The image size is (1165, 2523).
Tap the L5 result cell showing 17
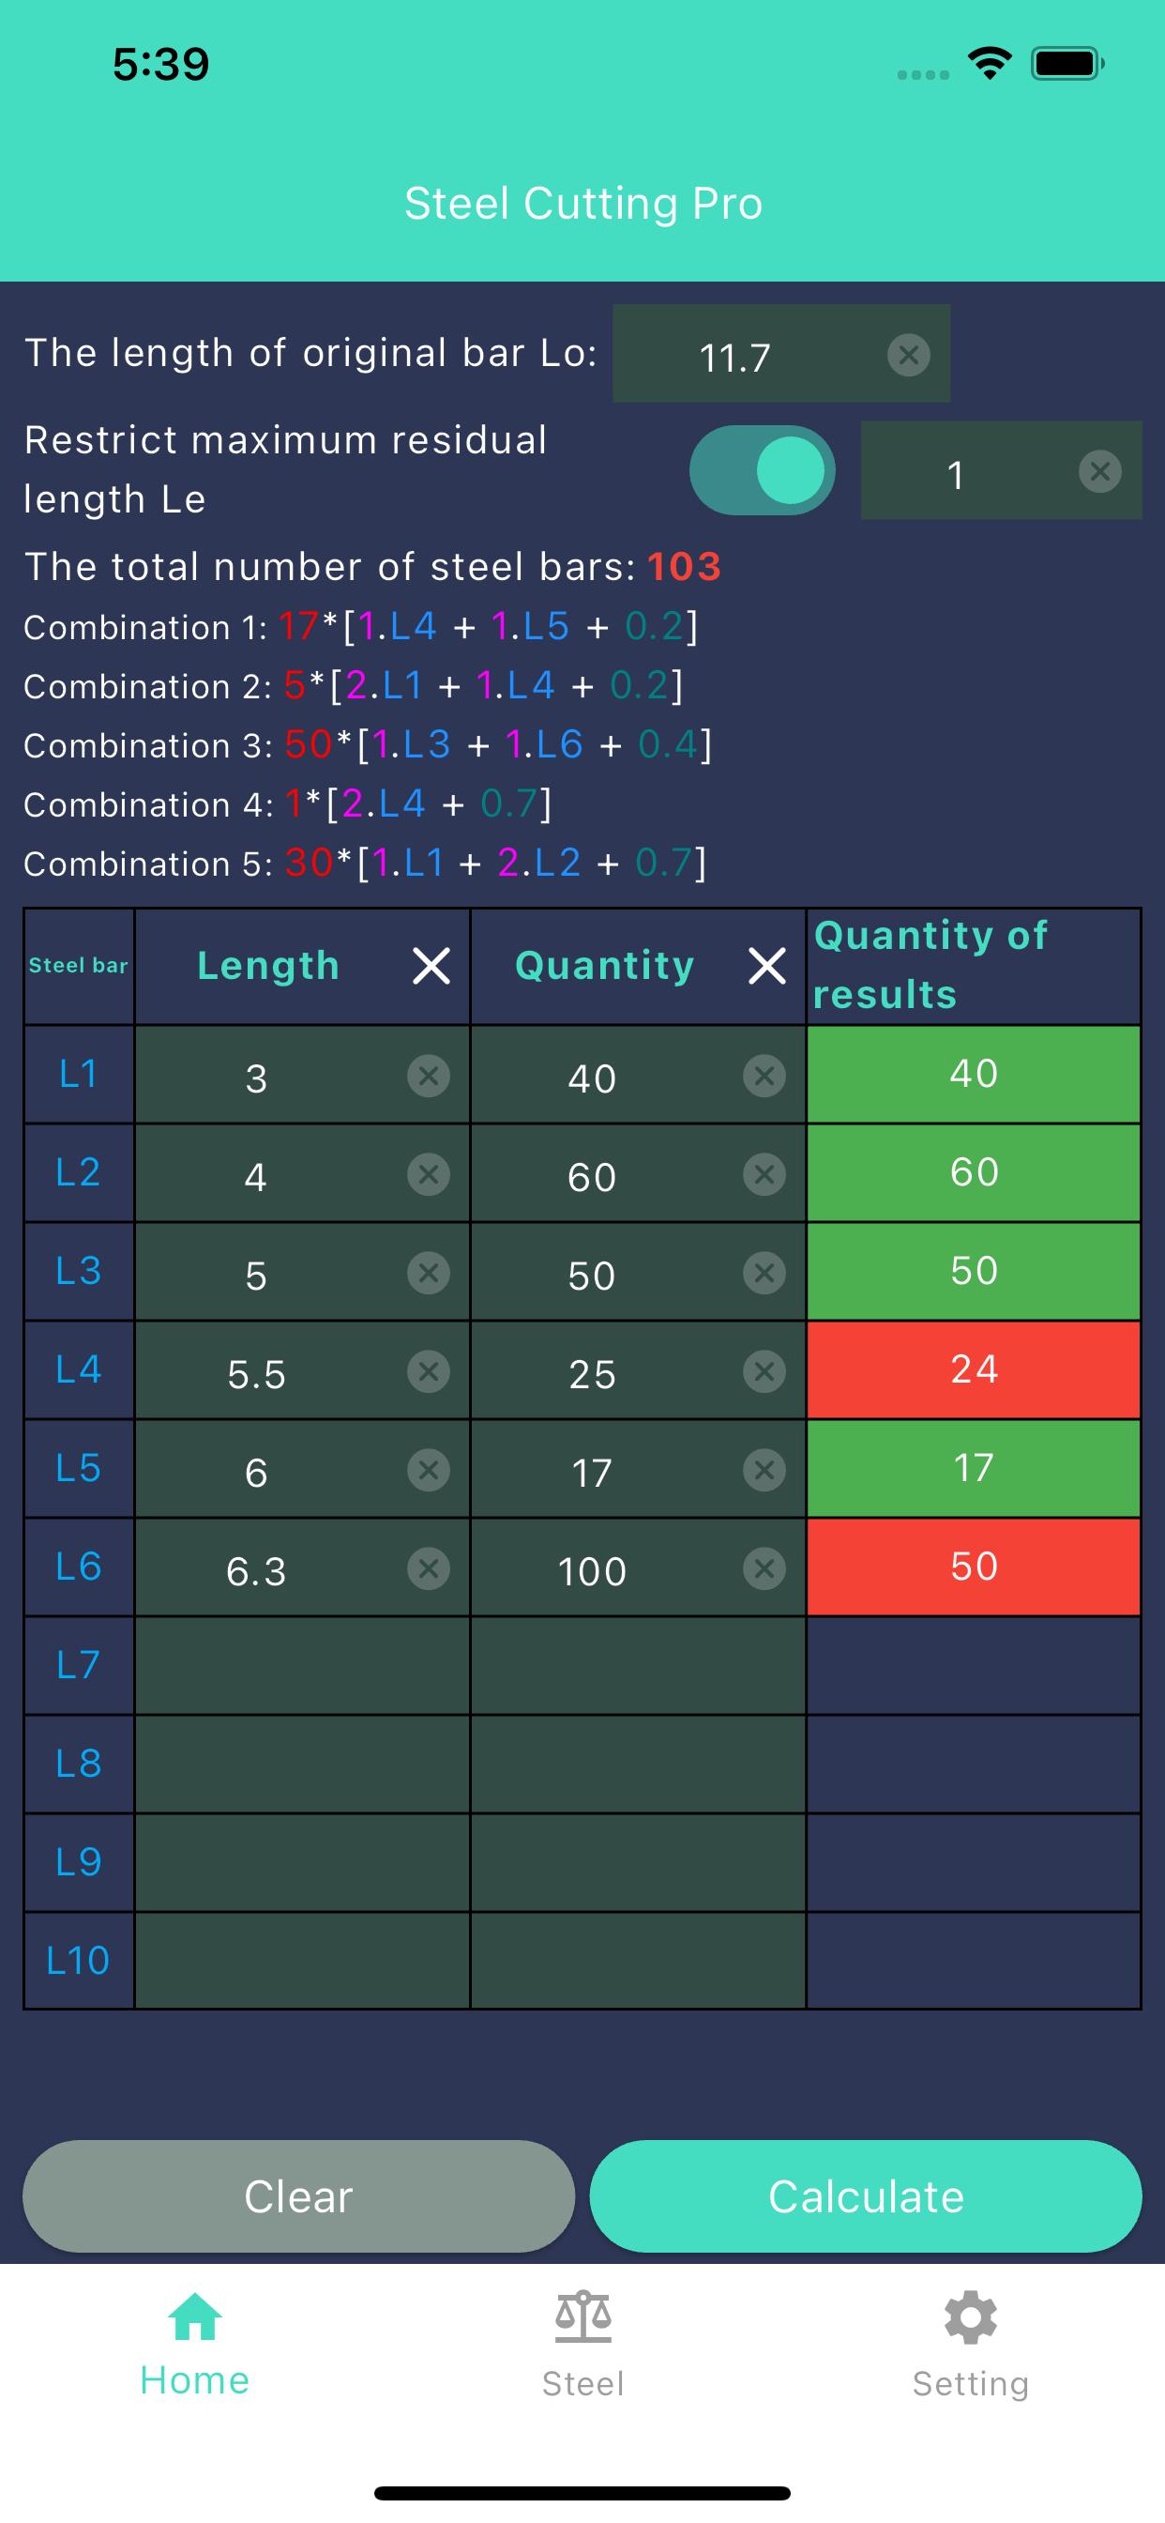[974, 1469]
